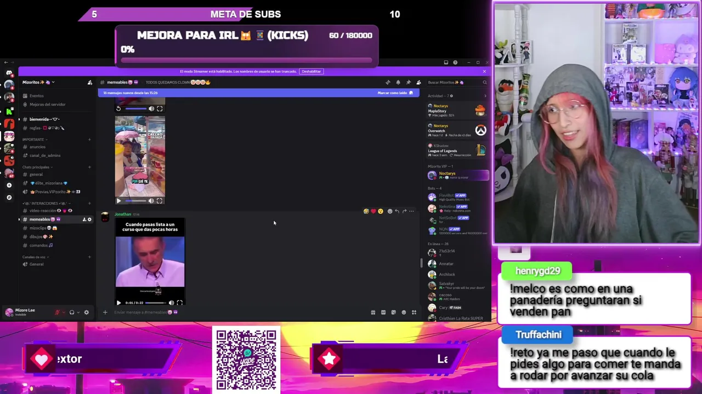The width and height of the screenshot is (702, 394).
Task: Open Jonathan's username in chat
Action: pos(123,214)
